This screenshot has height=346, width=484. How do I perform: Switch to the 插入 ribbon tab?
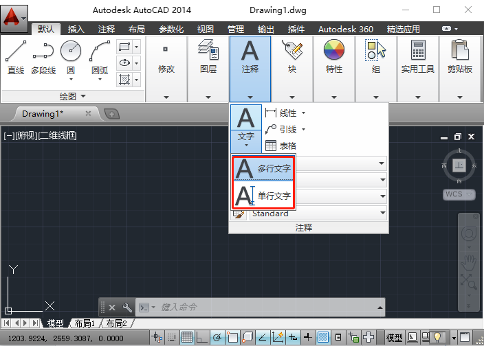[x=76, y=30]
